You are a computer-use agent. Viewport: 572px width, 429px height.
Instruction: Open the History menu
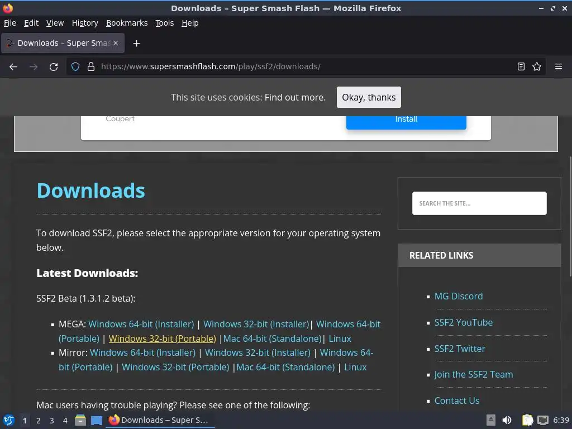tap(85, 23)
